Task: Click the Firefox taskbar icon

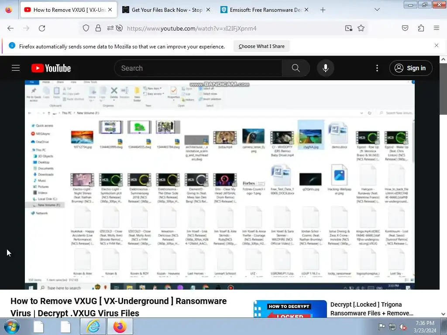Action: click(120, 326)
